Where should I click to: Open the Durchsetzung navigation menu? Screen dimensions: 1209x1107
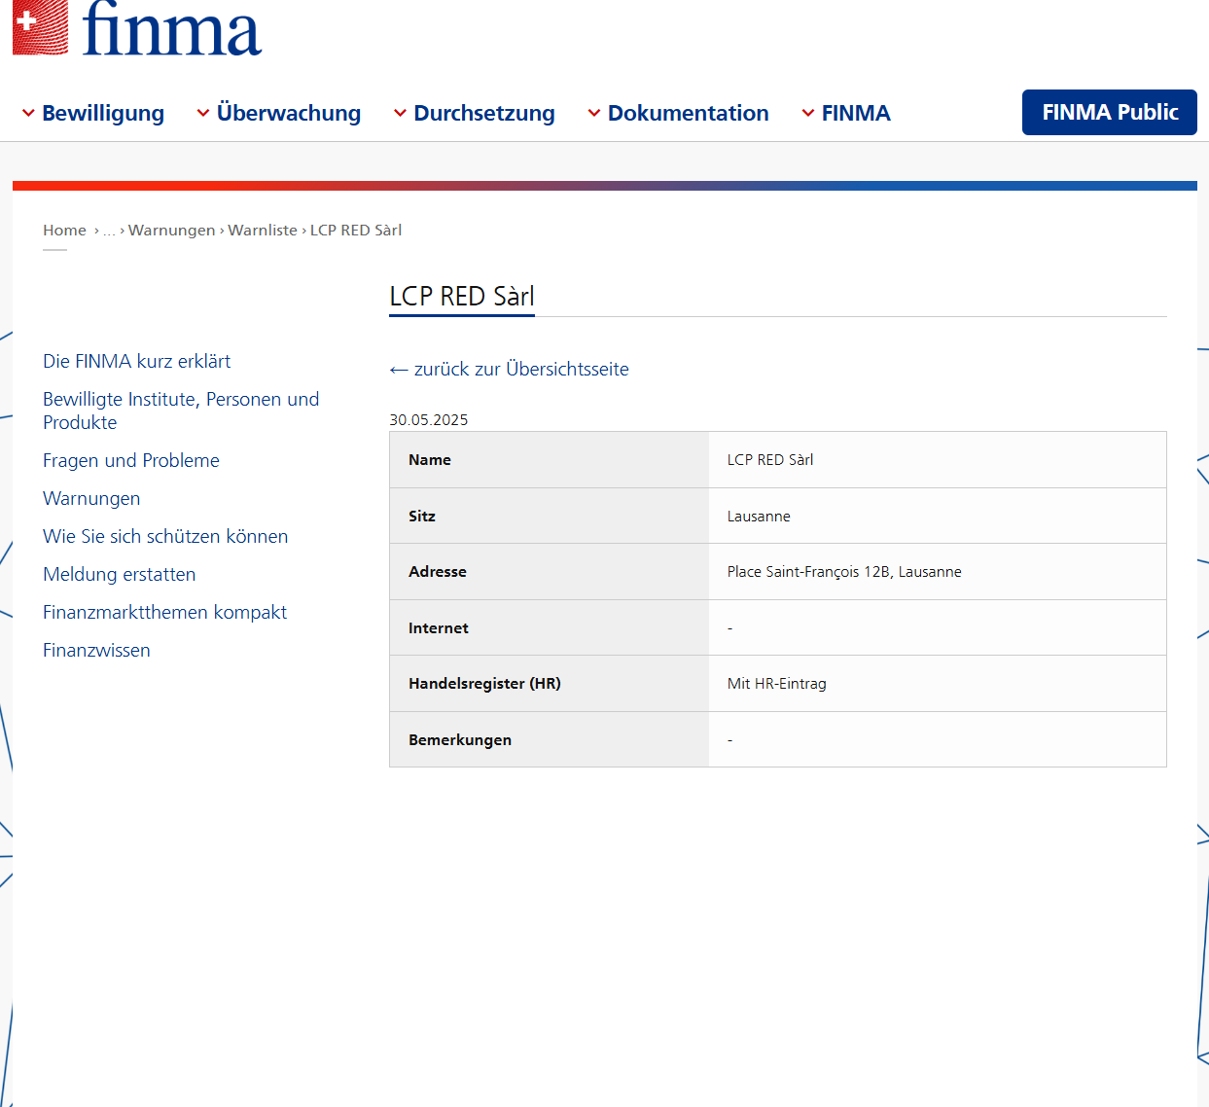click(484, 113)
